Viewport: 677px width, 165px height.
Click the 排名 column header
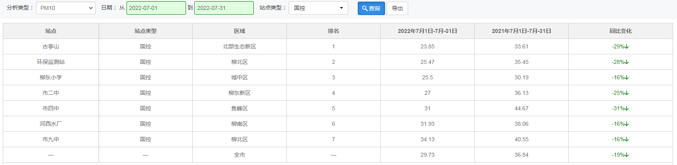coord(334,31)
